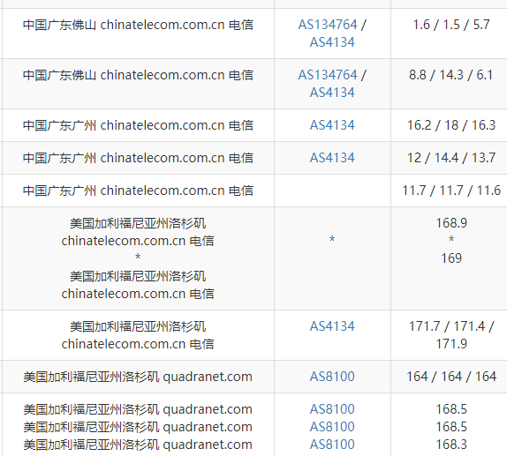Select the latency cell 8.8 / 14.3 / 6.1
This screenshot has width=507, height=456.
pyautogui.click(x=451, y=75)
